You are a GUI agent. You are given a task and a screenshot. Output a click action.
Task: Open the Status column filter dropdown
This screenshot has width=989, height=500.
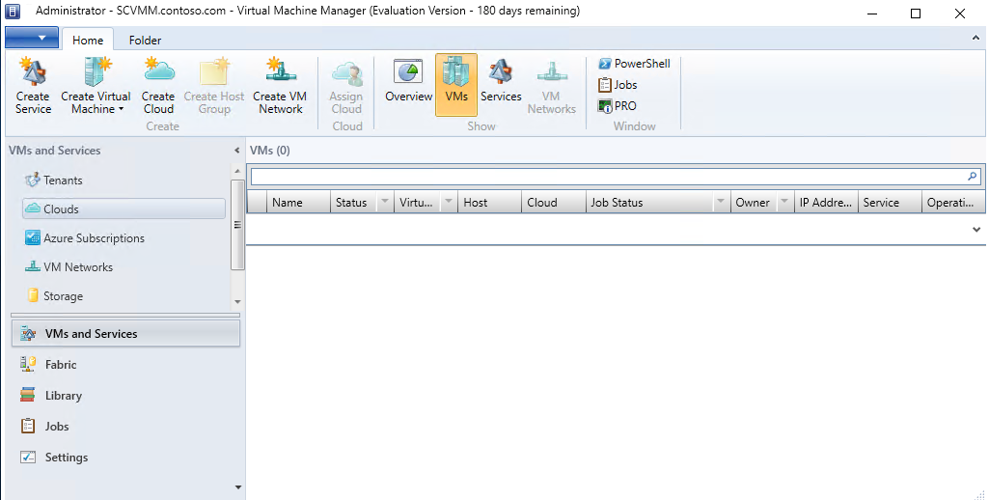[385, 202]
